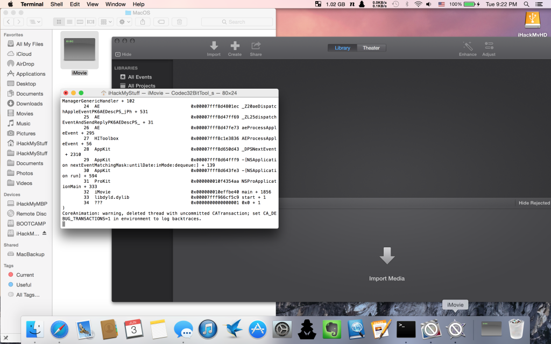551x344 pixels.
Task: Open the Shell menu in menu bar
Action: [x=56, y=4]
